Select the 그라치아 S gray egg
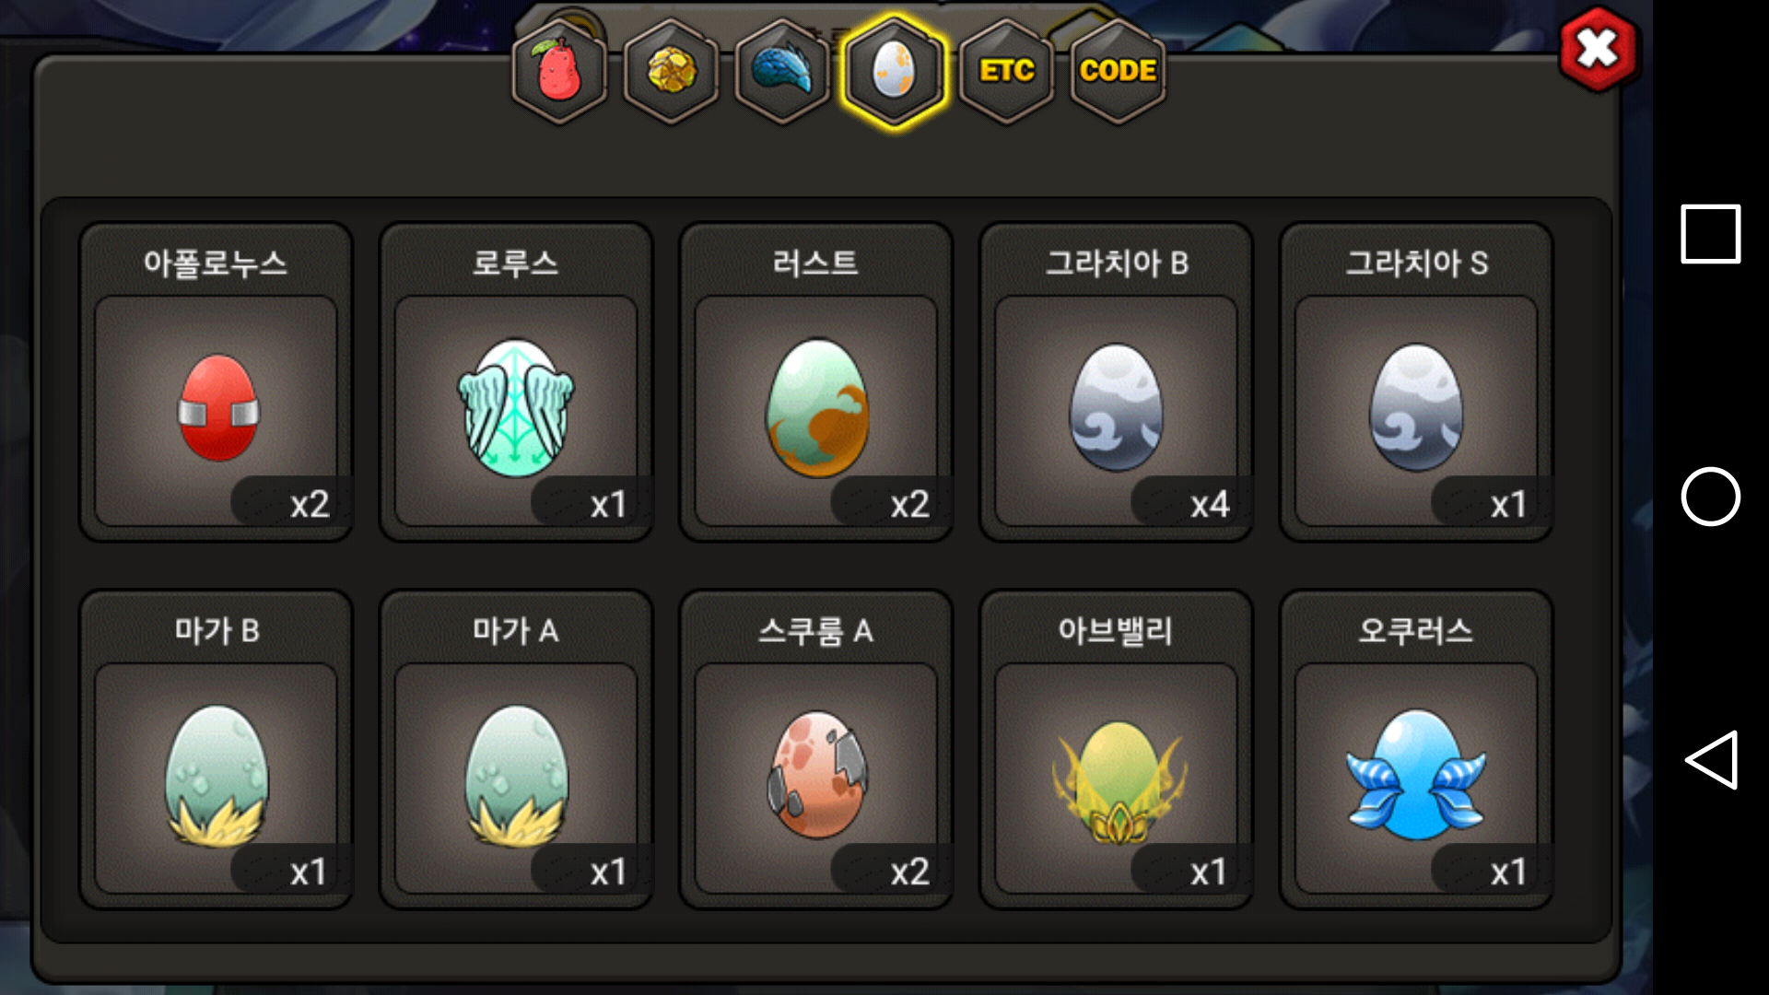Viewport: 1769px width, 995px height. pos(1417,382)
